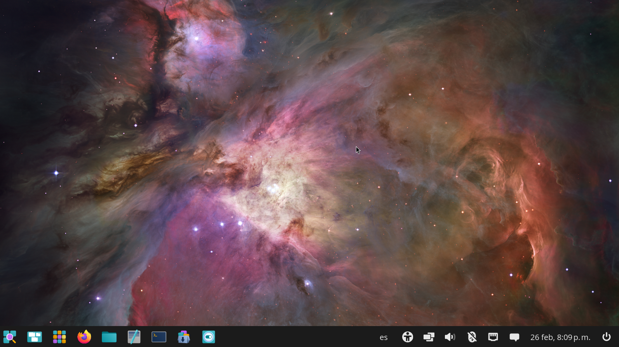Open the window tiling applet
The width and height of the screenshot is (619, 347).
(429, 337)
